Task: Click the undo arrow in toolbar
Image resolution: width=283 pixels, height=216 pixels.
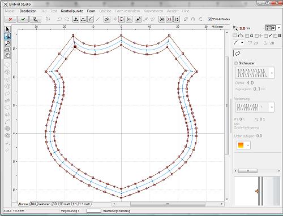Action: coord(59,19)
